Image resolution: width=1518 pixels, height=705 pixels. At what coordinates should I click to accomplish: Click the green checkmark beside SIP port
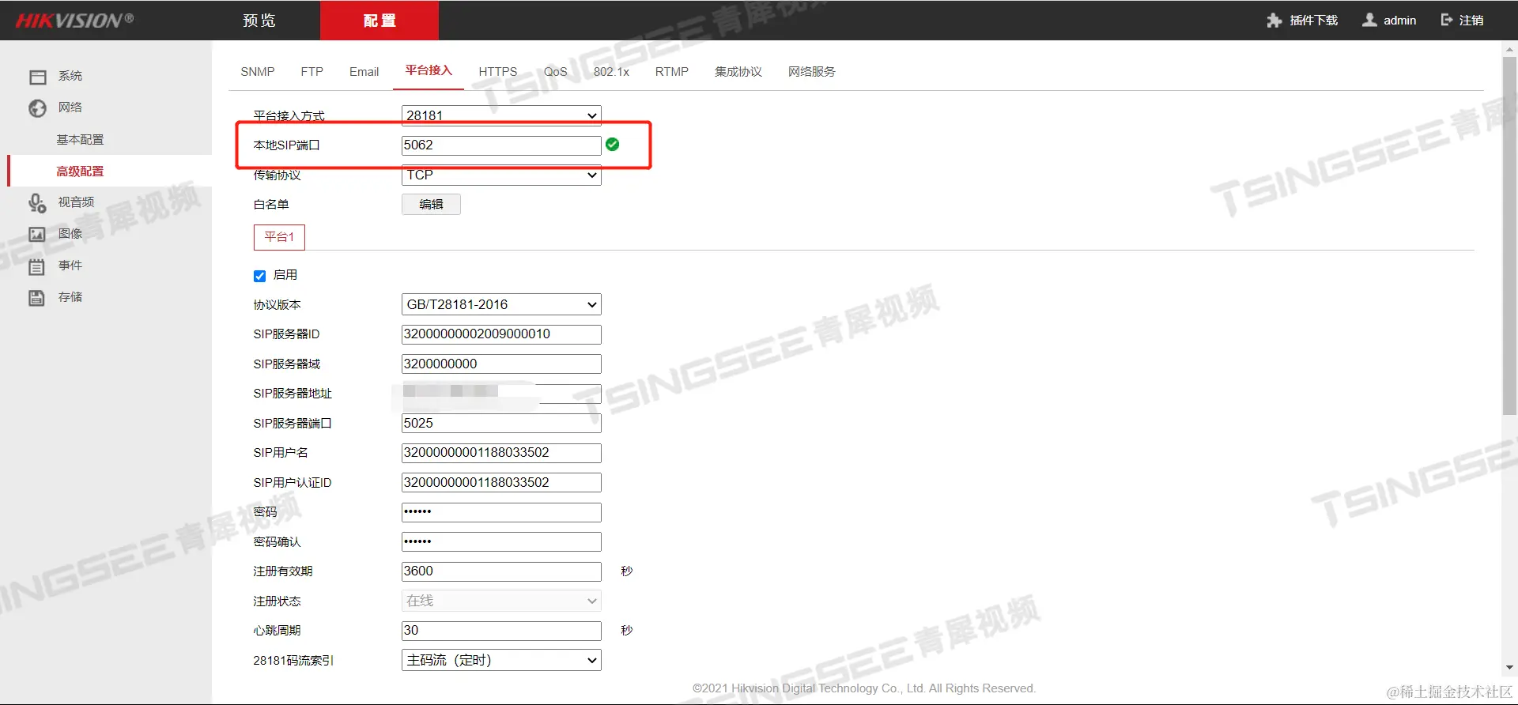click(612, 145)
